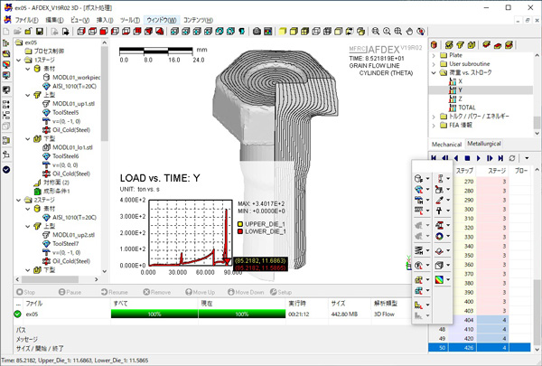The image size is (542, 366).
Task: Open the ビュー menu
Action: click(79, 20)
